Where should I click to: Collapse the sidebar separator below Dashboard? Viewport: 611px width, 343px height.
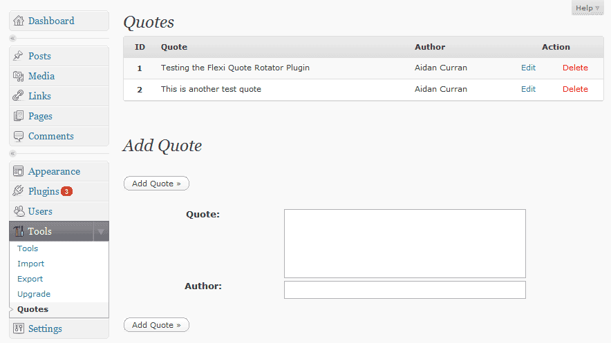click(x=12, y=38)
